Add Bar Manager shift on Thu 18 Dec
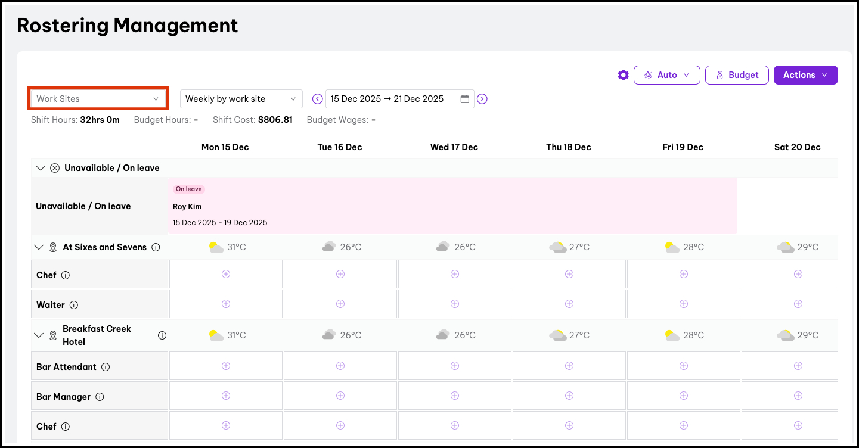This screenshot has width=859, height=448. (x=569, y=396)
